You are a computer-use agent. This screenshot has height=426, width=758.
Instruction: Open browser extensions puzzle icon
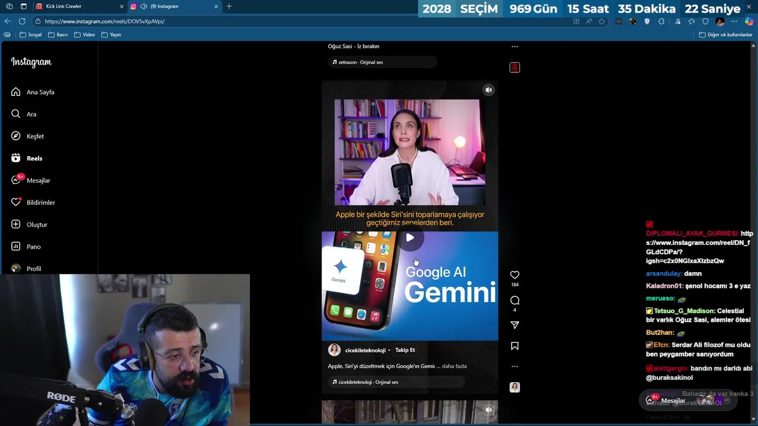pyautogui.click(x=661, y=21)
